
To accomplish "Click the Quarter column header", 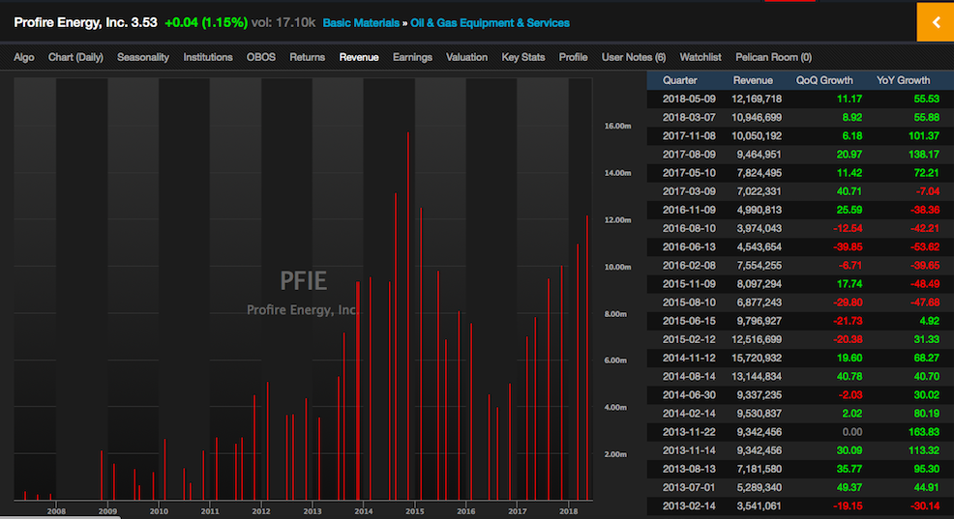I will 679,80.
